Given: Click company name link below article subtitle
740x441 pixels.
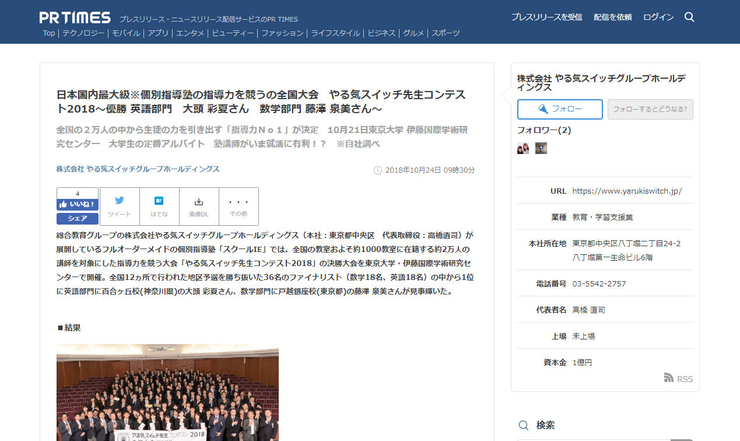Looking at the screenshot, I should point(138,169).
